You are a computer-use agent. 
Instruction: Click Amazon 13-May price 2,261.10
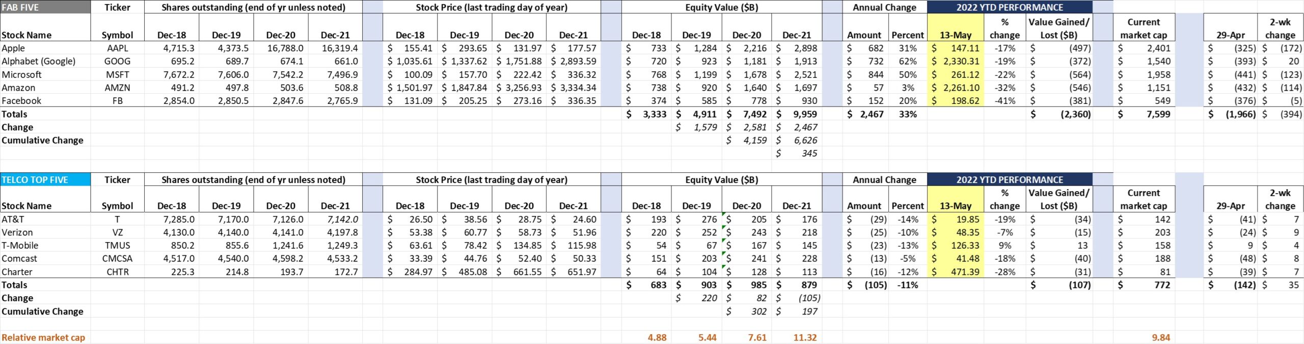point(956,88)
